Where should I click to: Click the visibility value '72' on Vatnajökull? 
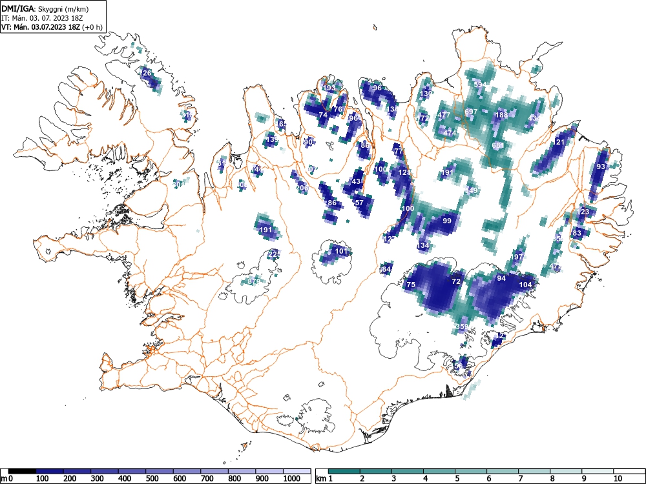click(455, 281)
